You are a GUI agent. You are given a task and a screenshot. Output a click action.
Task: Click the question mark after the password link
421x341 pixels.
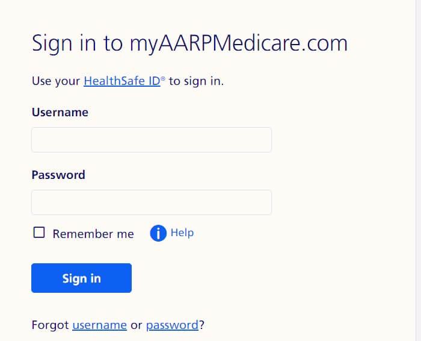click(x=201, y=325)
